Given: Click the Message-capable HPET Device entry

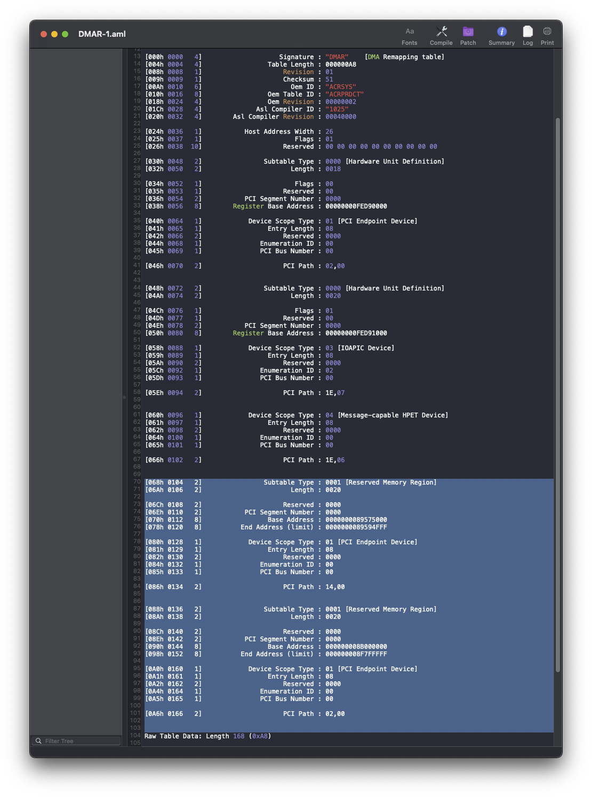Looking at the screenshot, I should (393, 415).
